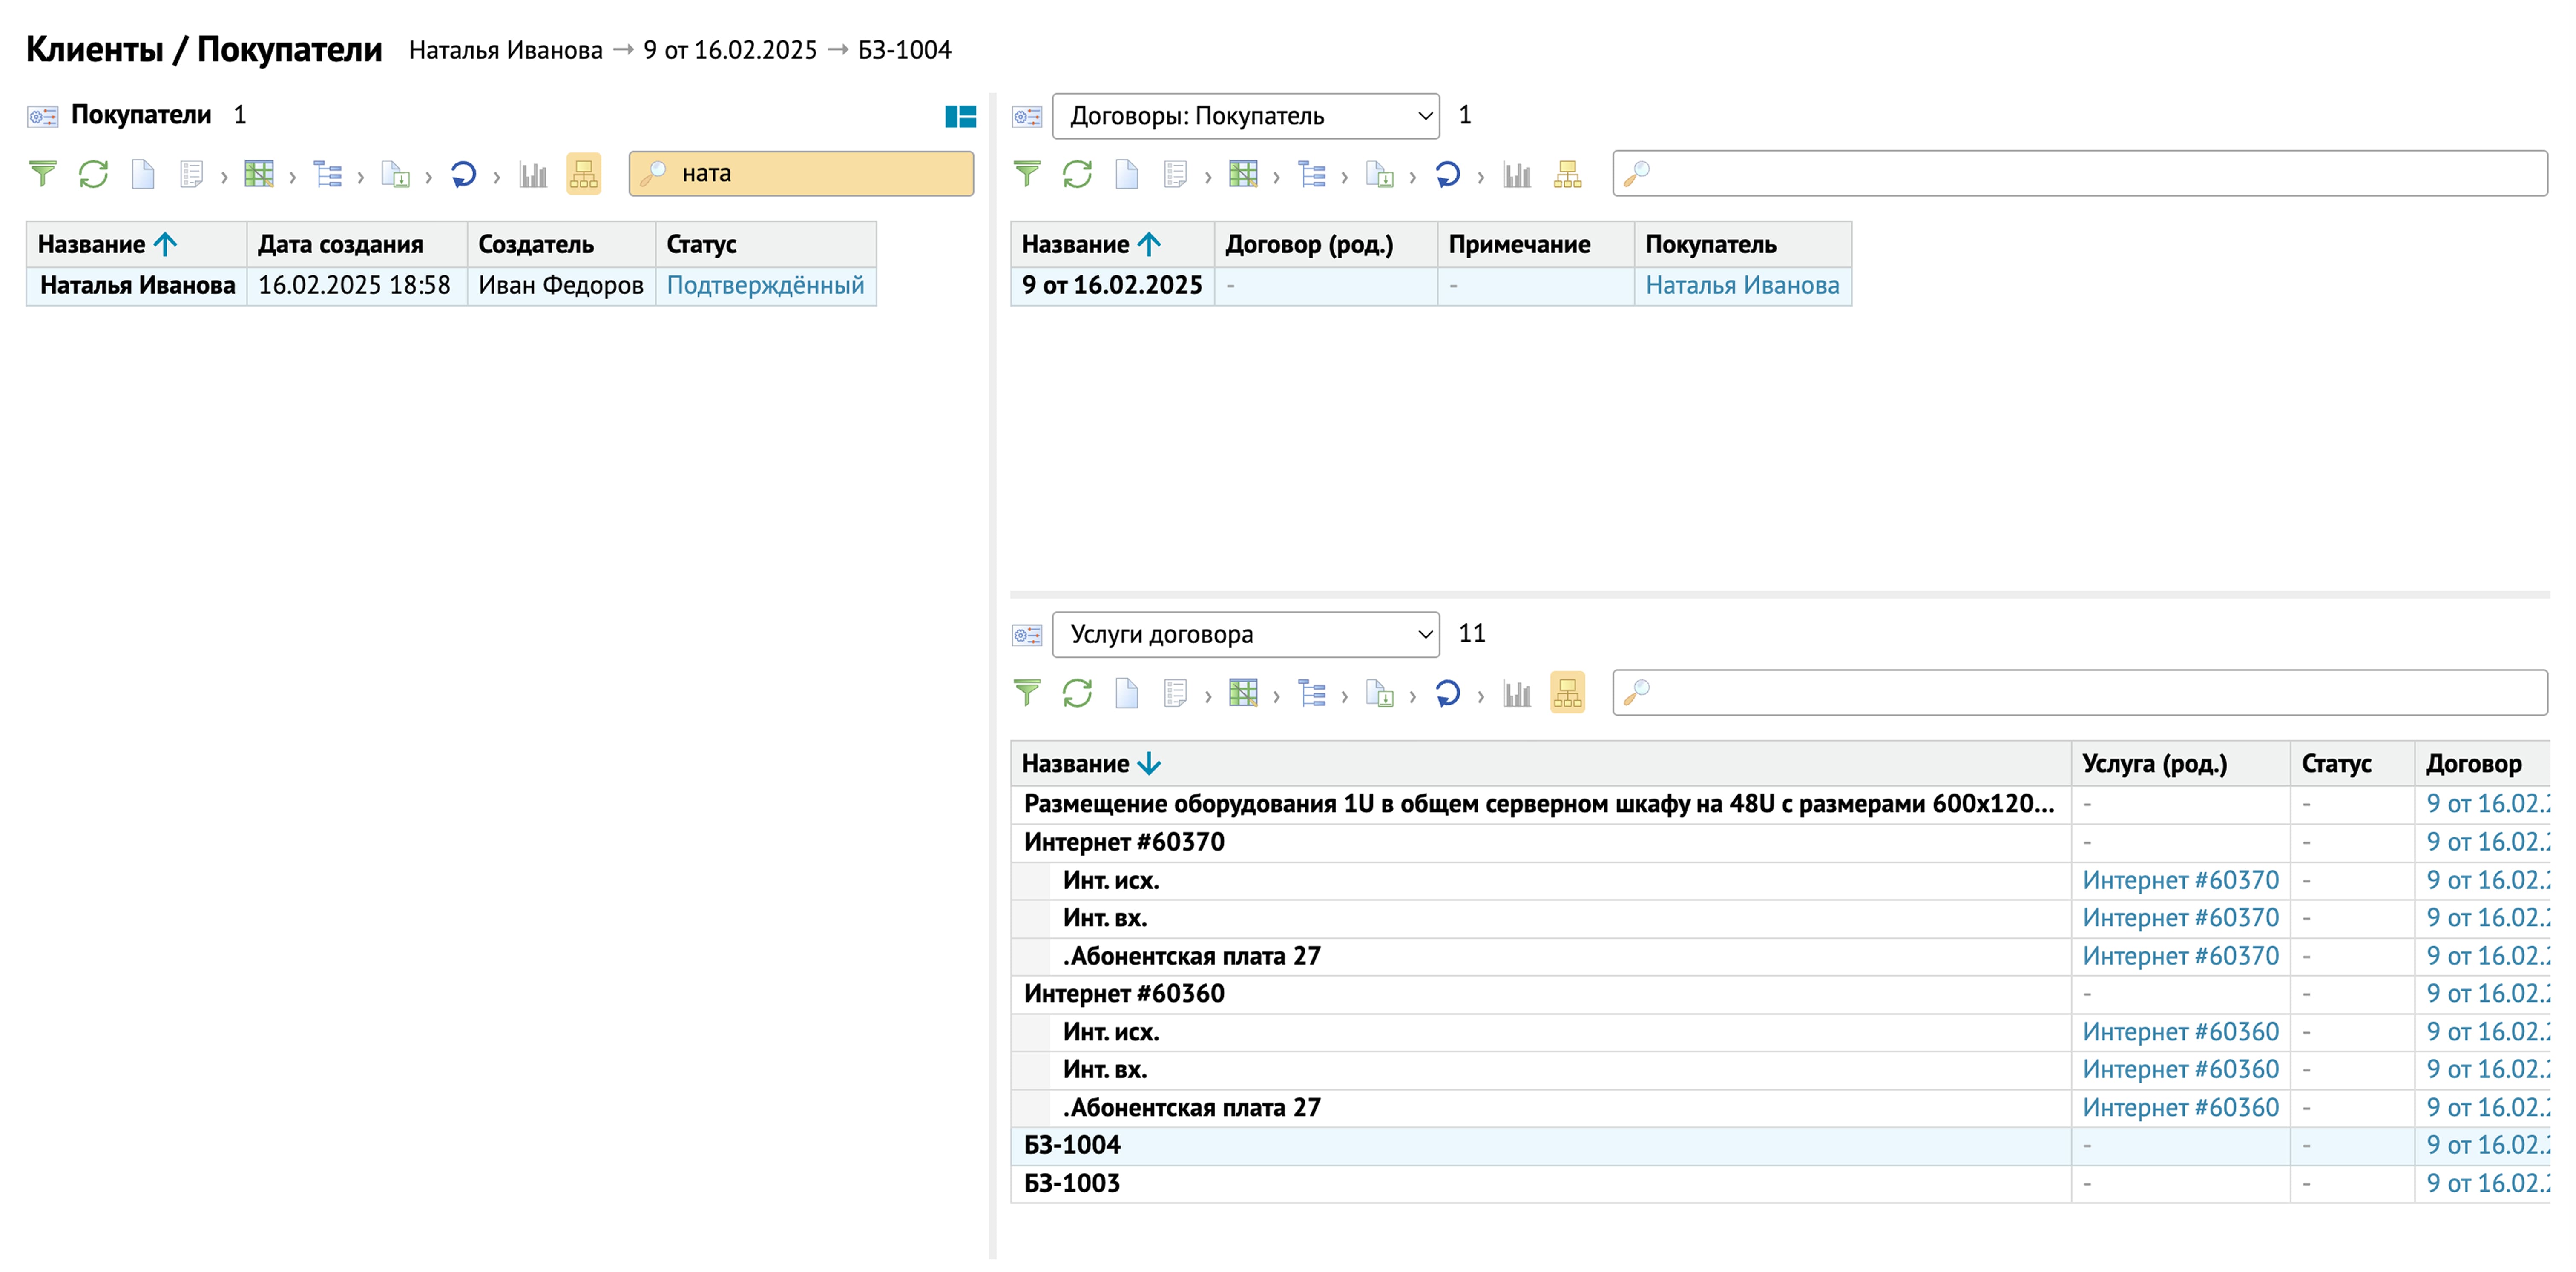
Task: Create new record in Покупатели toolbar
Action: click(x=143, y=174)
